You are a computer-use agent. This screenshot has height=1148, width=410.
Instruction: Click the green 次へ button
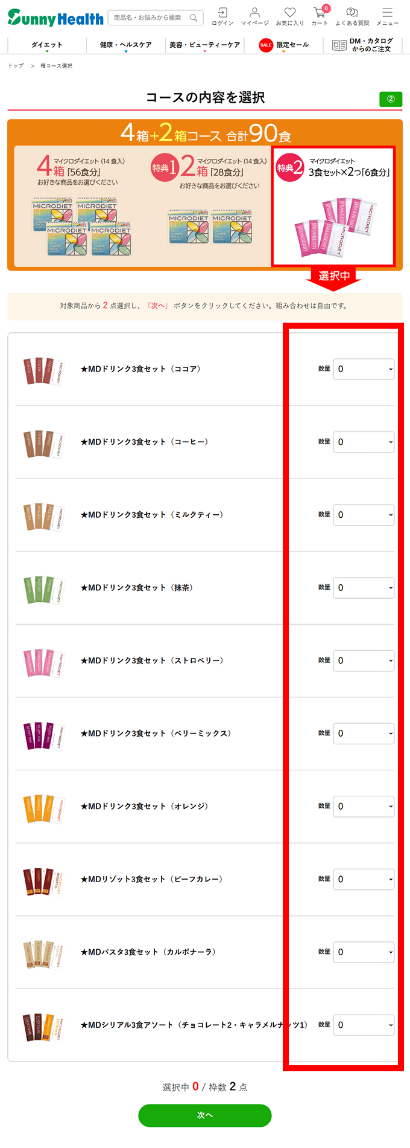pyautogui.click(x=204, y=1115)
